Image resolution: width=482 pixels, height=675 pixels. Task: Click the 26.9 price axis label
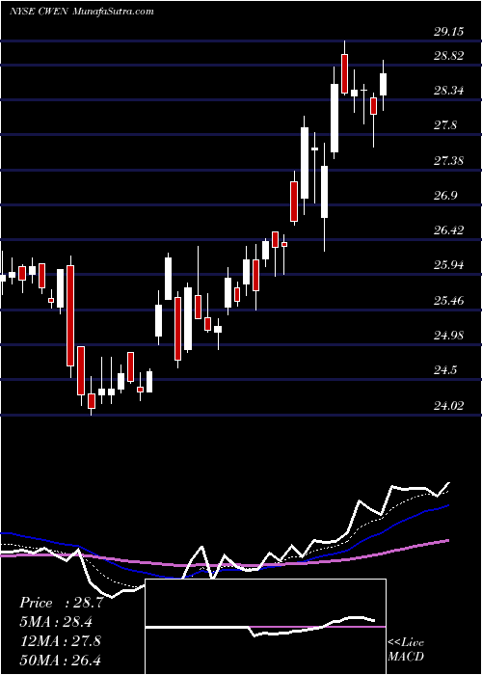coord(445,196)
